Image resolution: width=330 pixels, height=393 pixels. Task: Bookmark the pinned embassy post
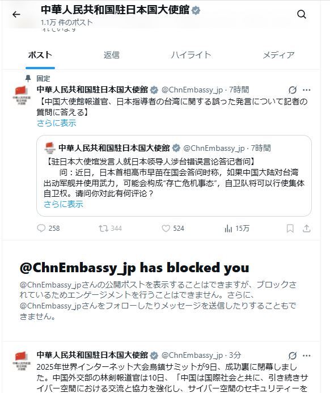[x=290, y=229]
